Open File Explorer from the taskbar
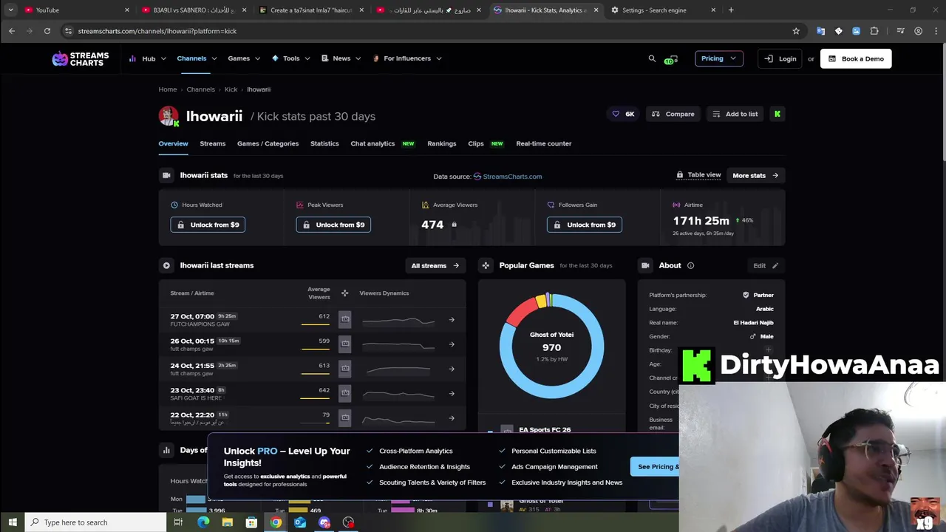This screenshot has height=532, width=946. pos(228,522)
